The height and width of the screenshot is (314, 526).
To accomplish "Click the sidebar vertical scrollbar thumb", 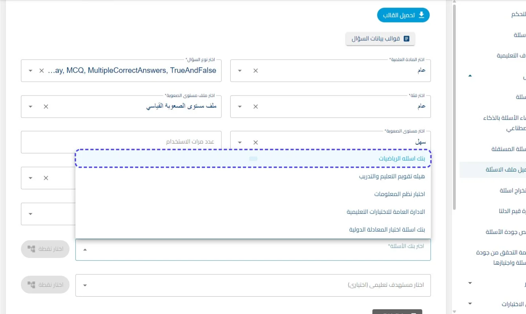I will (454, 107).
